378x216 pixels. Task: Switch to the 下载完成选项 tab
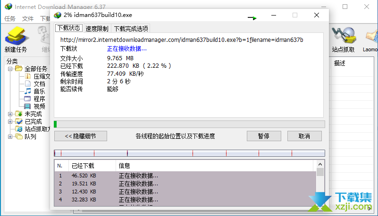(x=131, y=29)
